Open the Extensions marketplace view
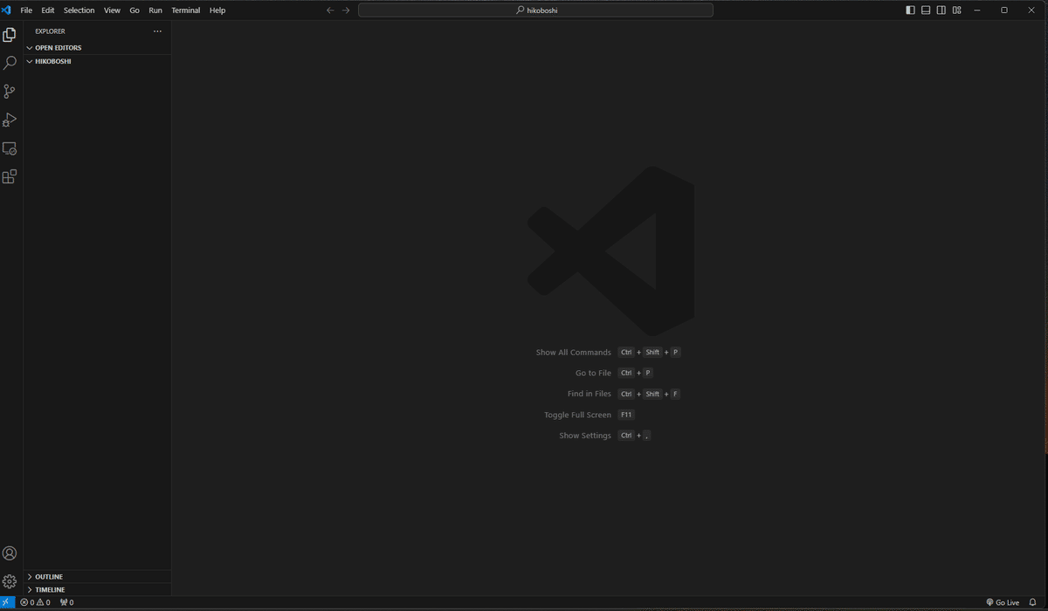Screen dimensions: 1048x611 pyautogui.click(x=10, y=176)
